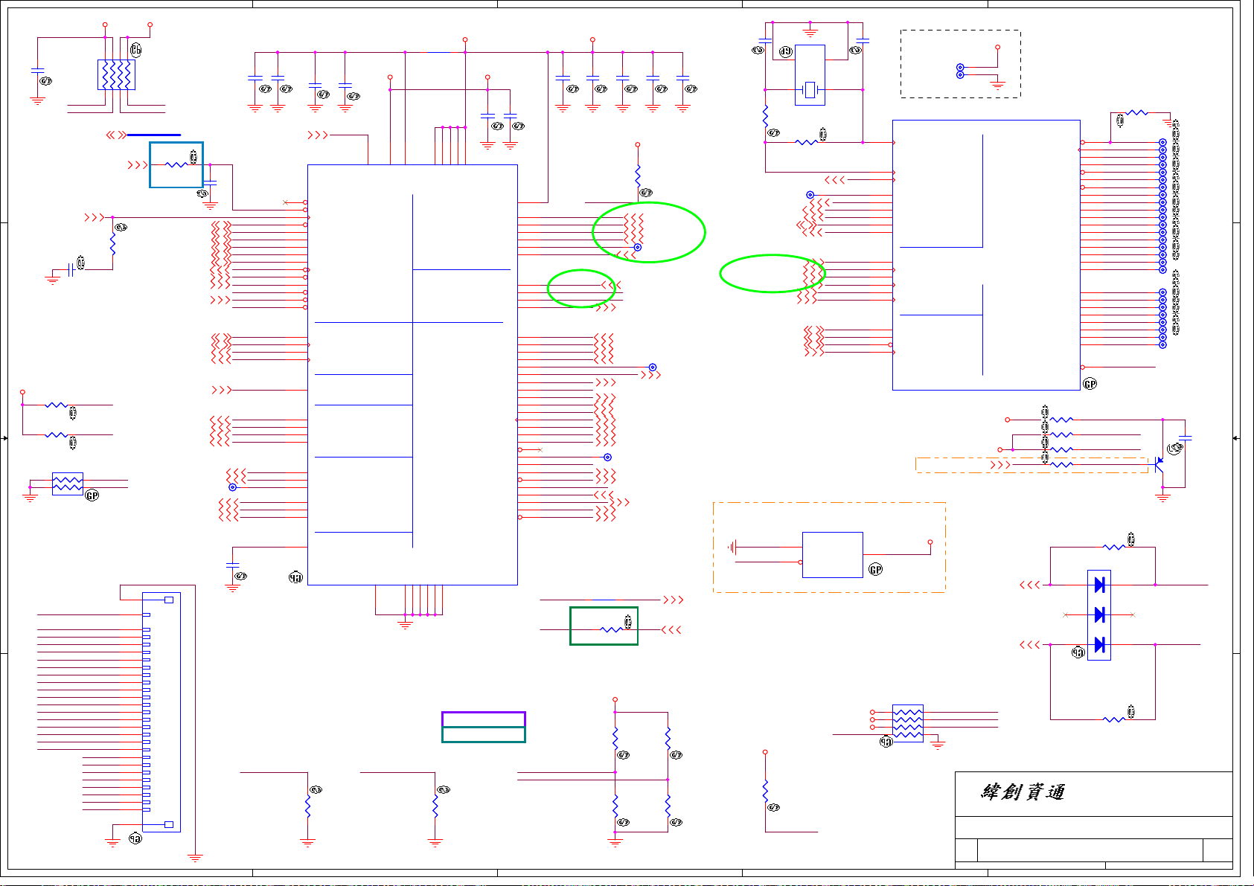Select the four-resistor pack above the title block
Viewport: 1254px width, 886px height.
click(908, 723)
